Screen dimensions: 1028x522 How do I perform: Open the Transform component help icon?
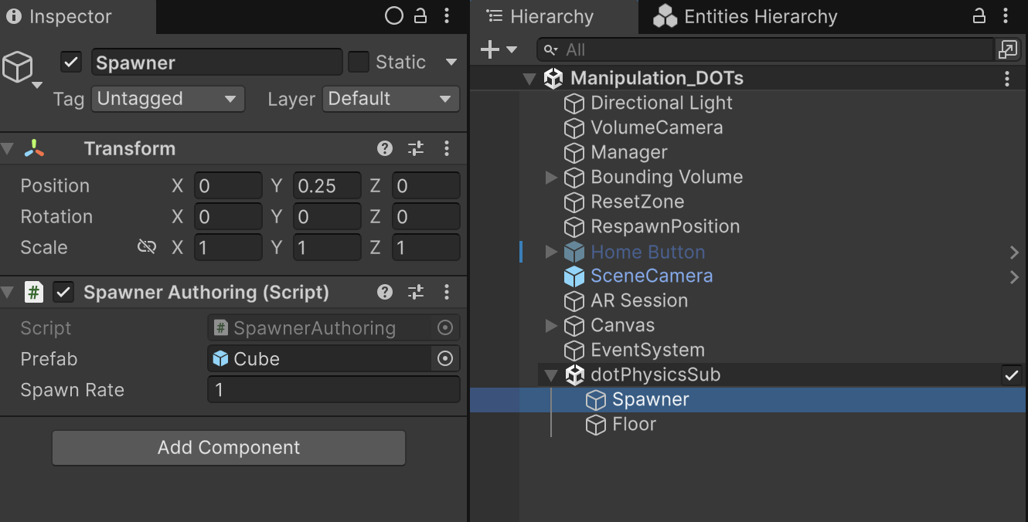tap(385, 149)
